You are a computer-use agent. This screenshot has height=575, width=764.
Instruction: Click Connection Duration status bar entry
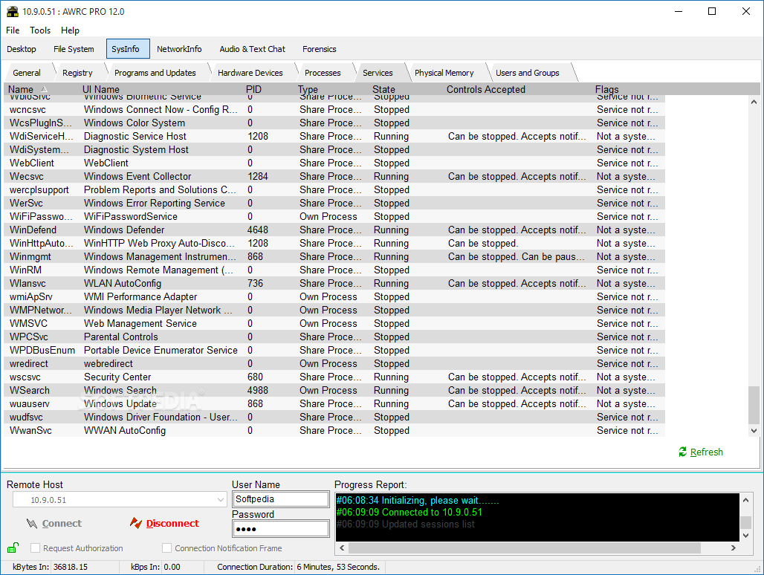(x=298, y=567)
